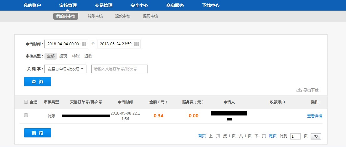Open calendar icon for end date
The height and width of the screenshot is (147, 346).
tap(137, 44)
